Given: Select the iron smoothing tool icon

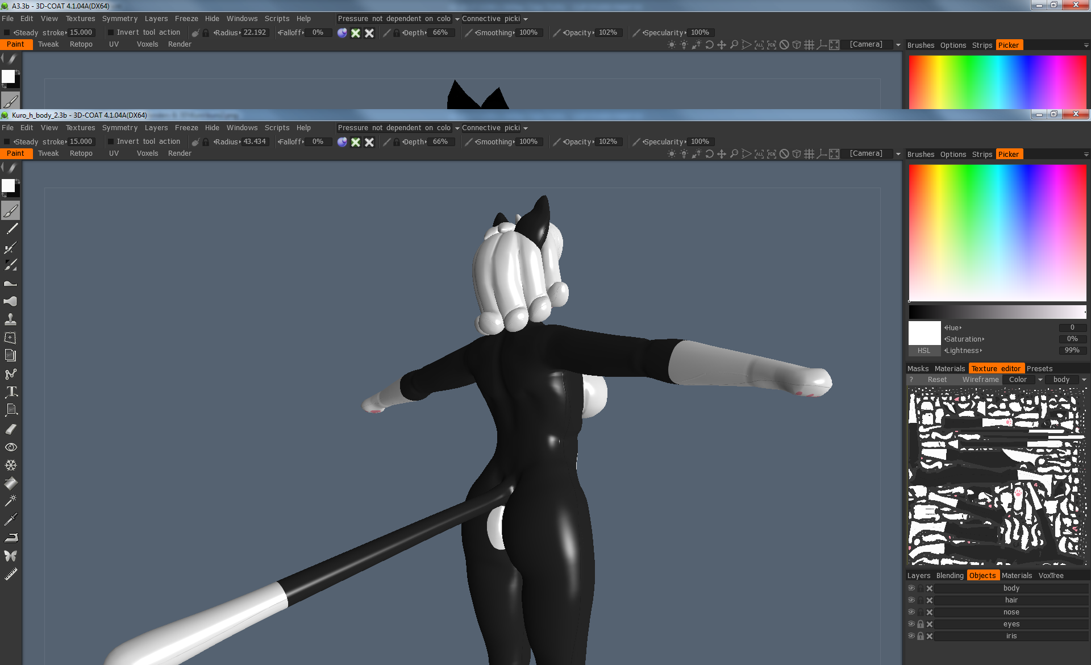Looking at the screenshot, I should (11, 538).
